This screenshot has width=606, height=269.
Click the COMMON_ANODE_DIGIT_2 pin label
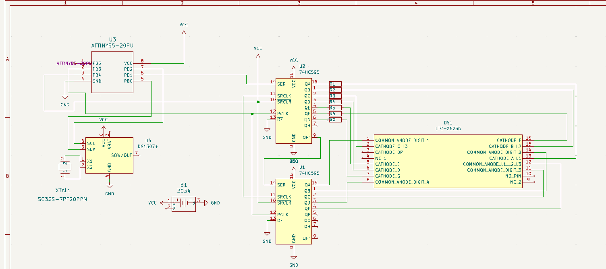coord(494,152)
